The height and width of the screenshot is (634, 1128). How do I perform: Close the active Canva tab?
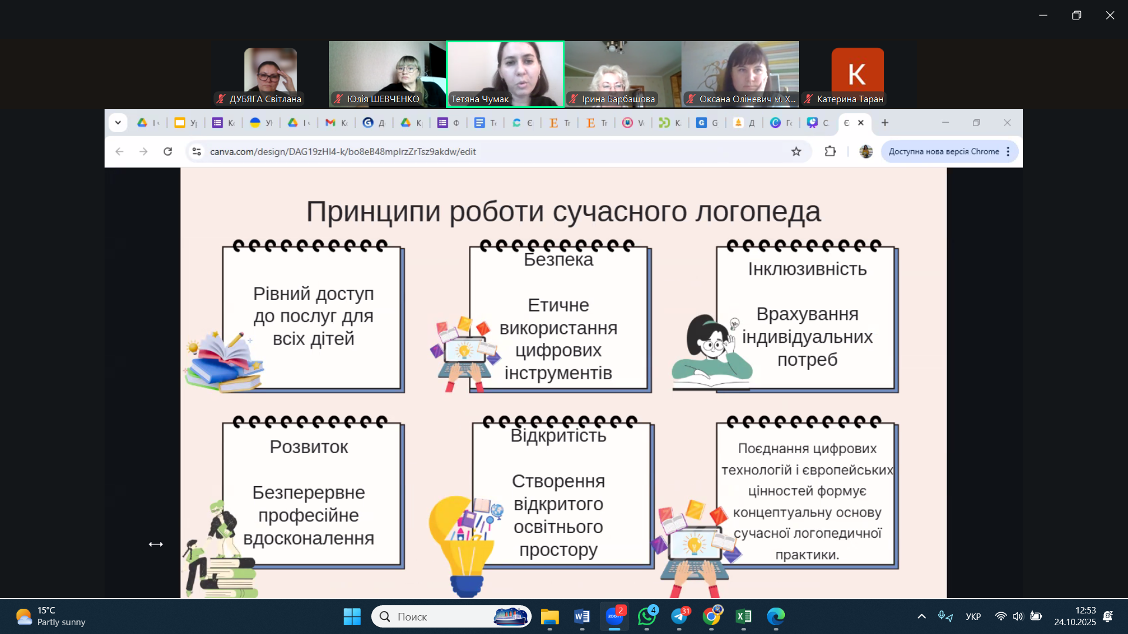point(861,123)
